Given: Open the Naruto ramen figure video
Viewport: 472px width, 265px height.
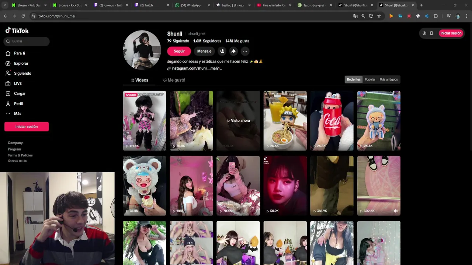Looking at the screenshot, I should [x=285, y=121].
